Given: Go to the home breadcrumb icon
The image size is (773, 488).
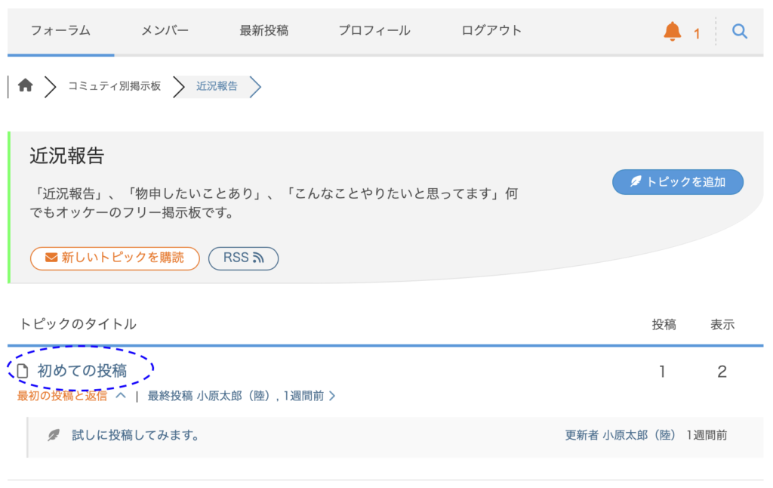Looking at the screenshot, I should pos(26,85).
